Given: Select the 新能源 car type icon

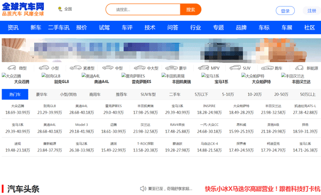Looking at the screenshot, I should (307, 68).
